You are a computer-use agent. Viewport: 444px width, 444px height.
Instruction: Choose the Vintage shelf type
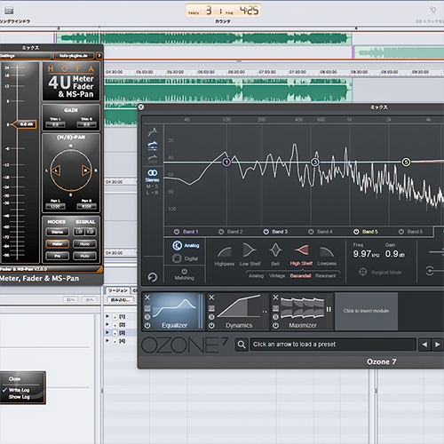(x=277, y=276)
